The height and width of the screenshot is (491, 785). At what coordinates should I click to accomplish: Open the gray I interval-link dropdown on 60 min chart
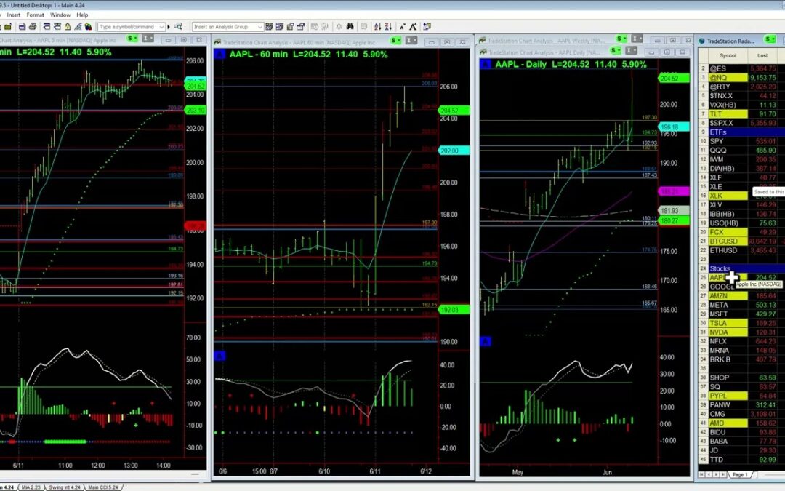tap(411, 40)
